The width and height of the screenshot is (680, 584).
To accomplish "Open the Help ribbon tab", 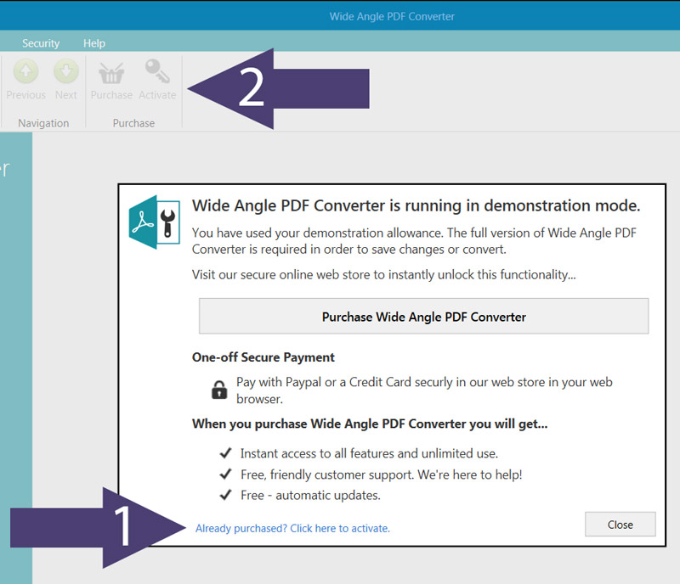I will click(94, 43).
